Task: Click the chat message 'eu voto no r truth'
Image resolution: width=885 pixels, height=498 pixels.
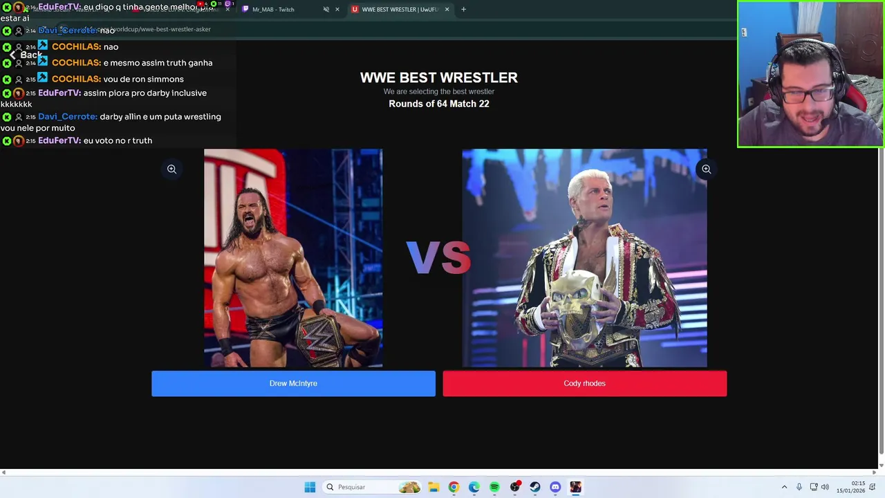Action: [x=118, y=140]
